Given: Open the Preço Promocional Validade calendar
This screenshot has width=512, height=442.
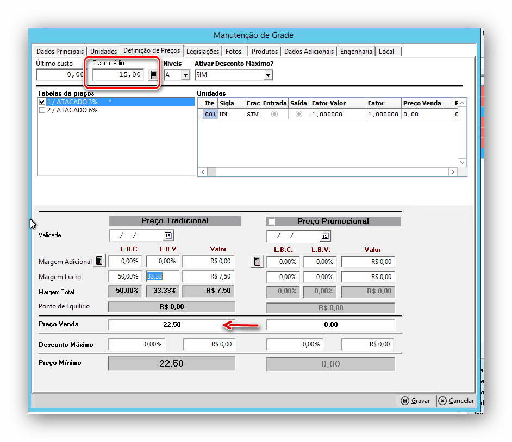Looking at the screenshot, I should pos(325,236).
